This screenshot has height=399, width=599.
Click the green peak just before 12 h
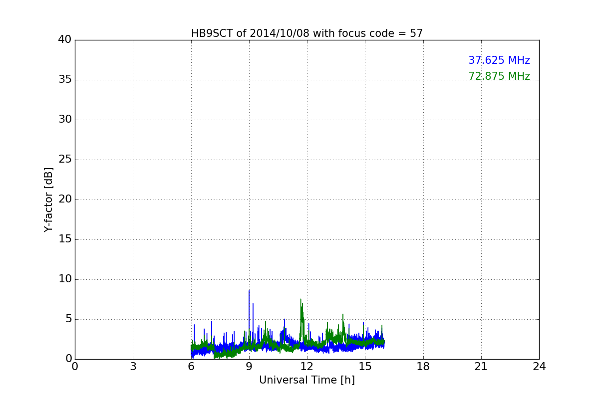click(301, 300)
